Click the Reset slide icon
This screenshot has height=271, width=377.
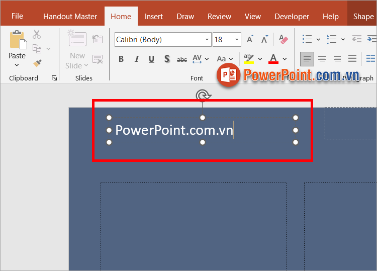coord(98,39)
